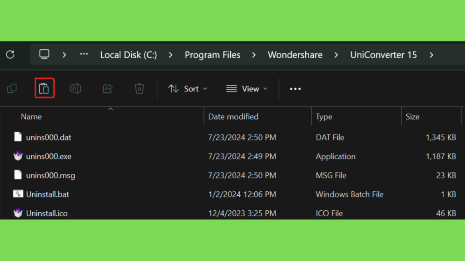Image resolution: width=465 pixels, height=261 pixels.
Task: Click the Uninstall.bat batch file icon
Action: point(18,194)
